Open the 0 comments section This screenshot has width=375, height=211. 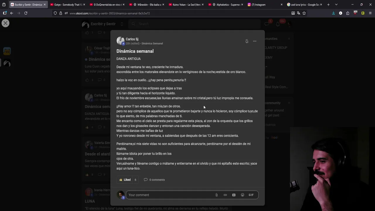tap(154, 180)
